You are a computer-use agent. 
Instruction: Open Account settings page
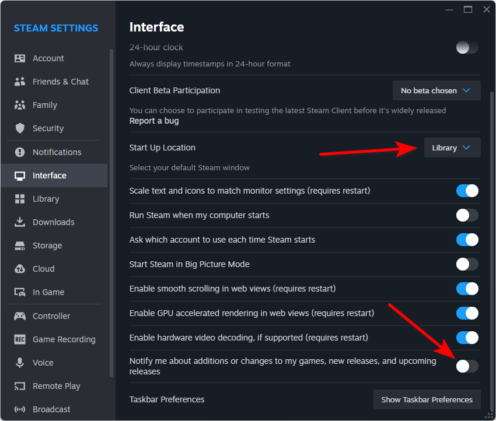pyautogui.click(x=54, y=58)
